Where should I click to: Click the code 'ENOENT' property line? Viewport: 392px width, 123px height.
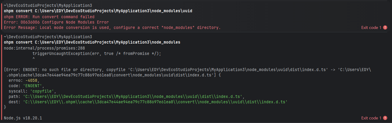tap(27, 86)
